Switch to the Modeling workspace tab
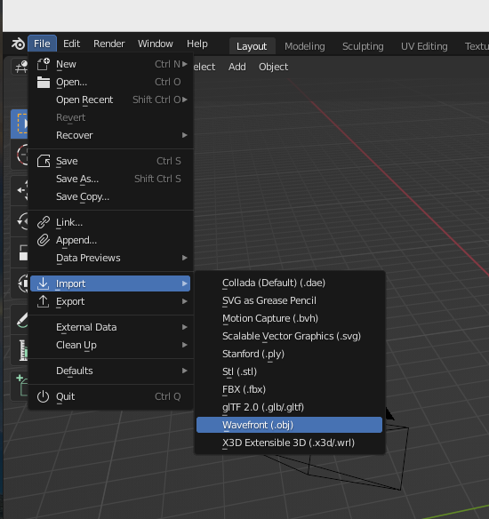489x519 pixels. pos(305,46)
